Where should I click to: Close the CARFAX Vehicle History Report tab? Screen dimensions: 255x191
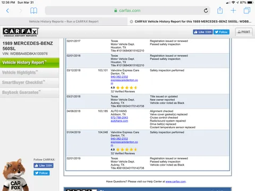pyautogui.click(x=131, y=22)
